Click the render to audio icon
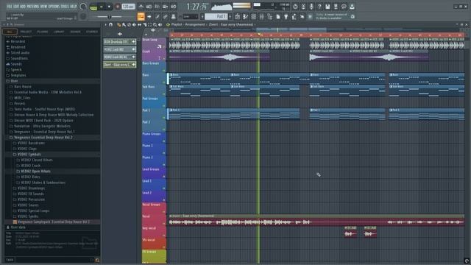 [336, 7]
